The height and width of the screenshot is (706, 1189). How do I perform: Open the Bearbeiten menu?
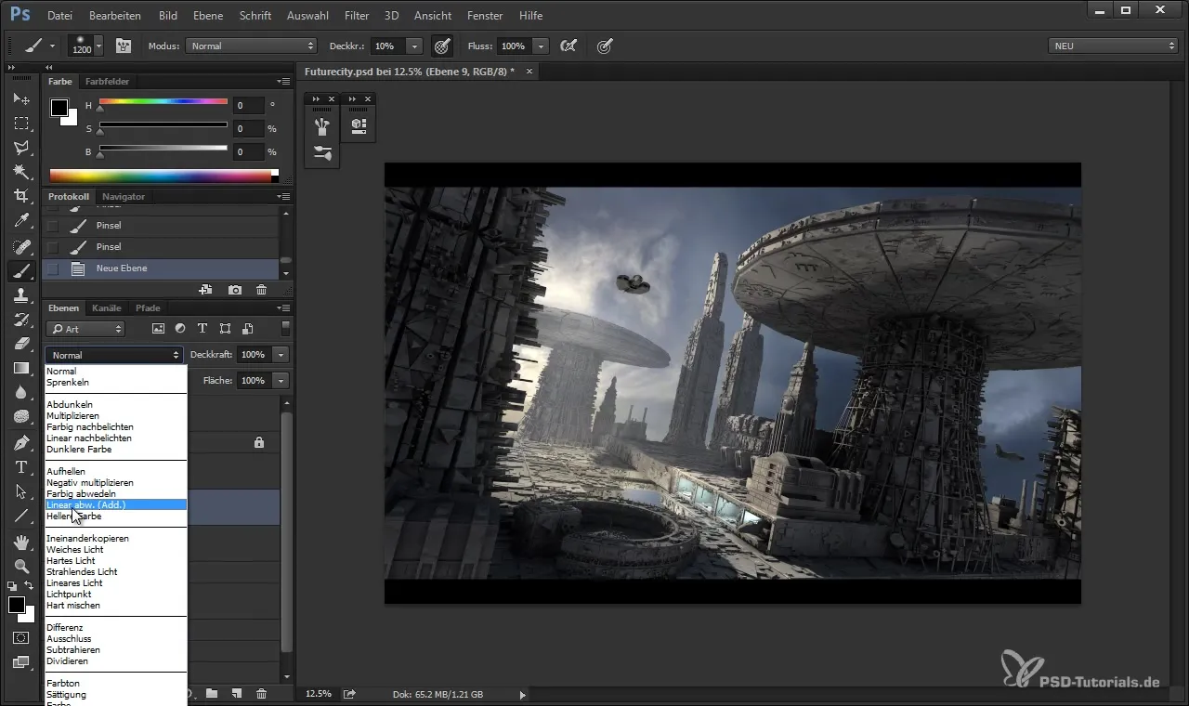(115, 16)
